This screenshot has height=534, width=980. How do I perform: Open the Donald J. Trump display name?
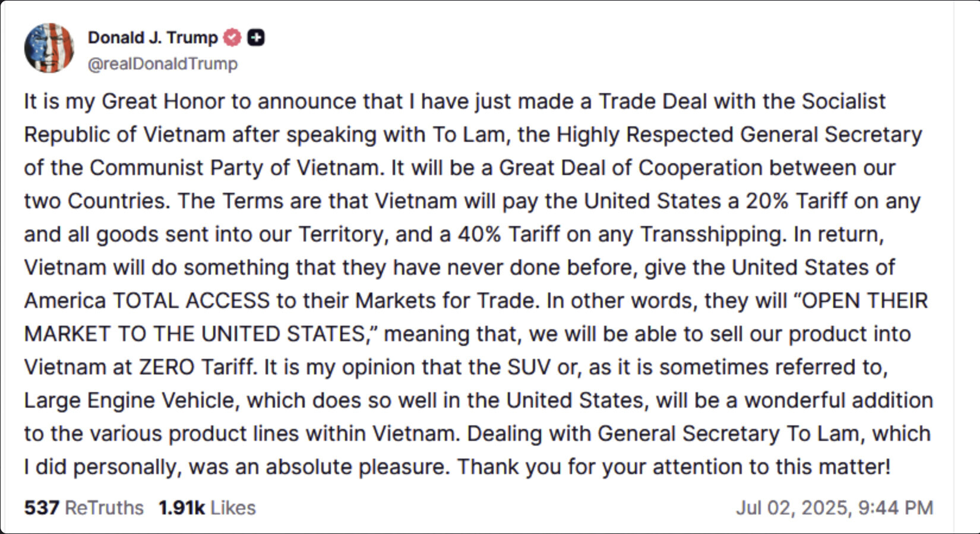[153, 37]
